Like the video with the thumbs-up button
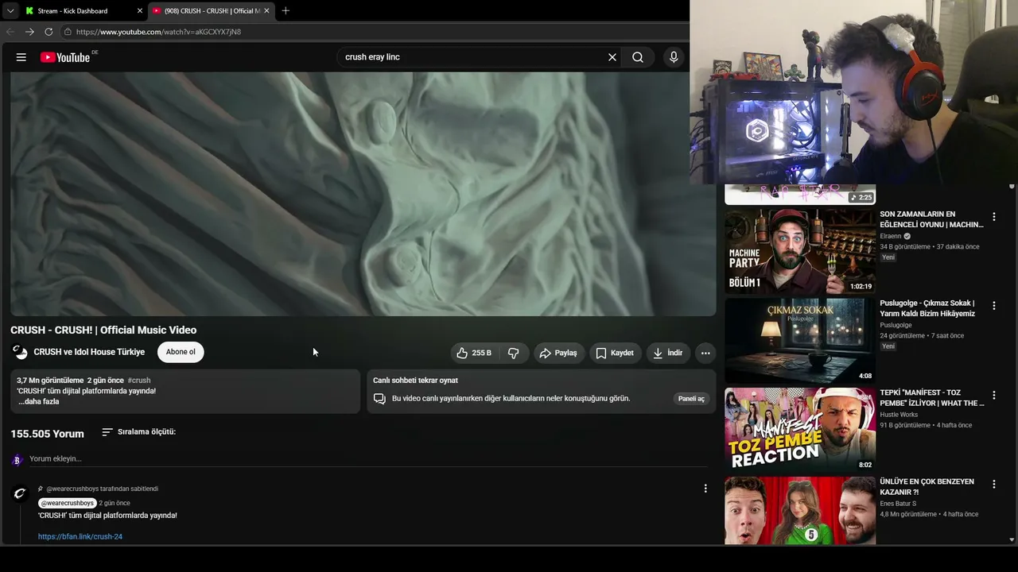Viewport: 1018px width, 572px height. coord(474,353)
